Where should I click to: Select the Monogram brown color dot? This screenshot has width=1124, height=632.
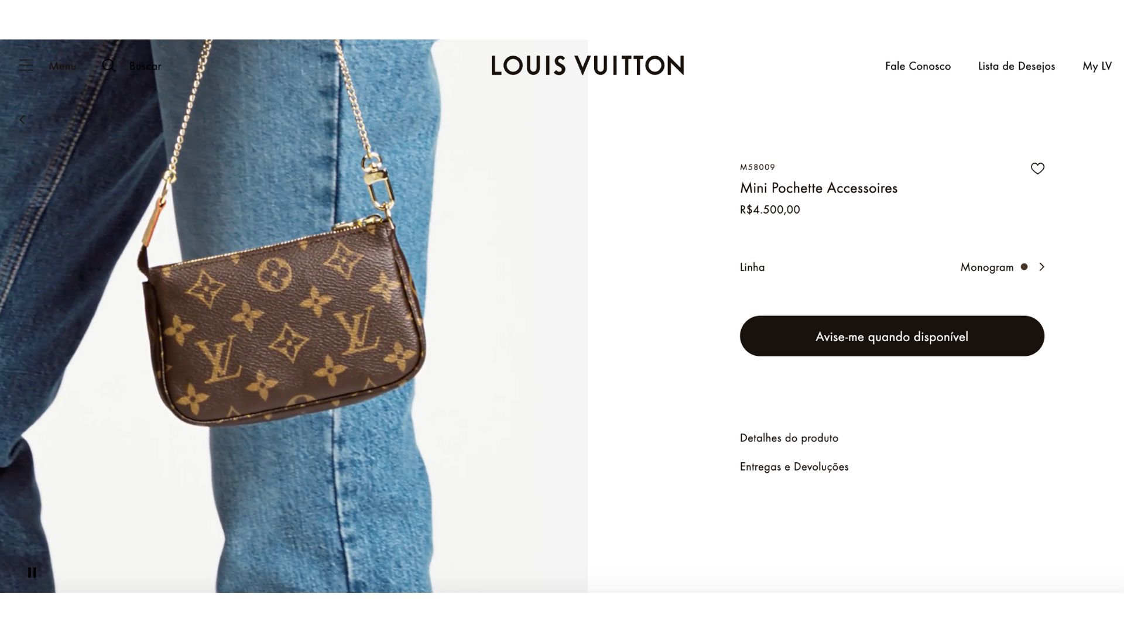[x=1024, y=267]
